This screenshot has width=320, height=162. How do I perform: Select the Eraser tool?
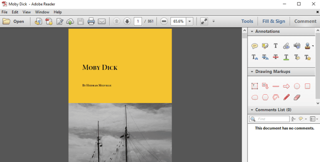(297, 97)
